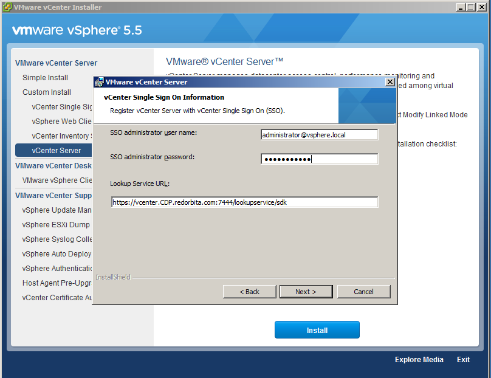
Task: Choose vSphere Update Manager item
Action: (x=57, y=210)
